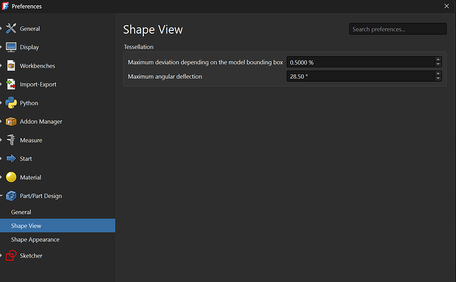Click the Display monitor icon
This screenshot has width=456, height=282.
11,47
